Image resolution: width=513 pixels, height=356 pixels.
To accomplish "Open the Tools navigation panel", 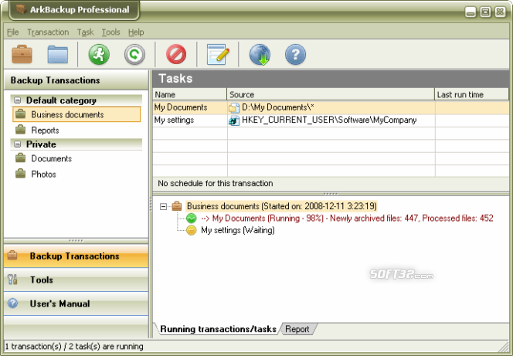I will tap(76, 280).
